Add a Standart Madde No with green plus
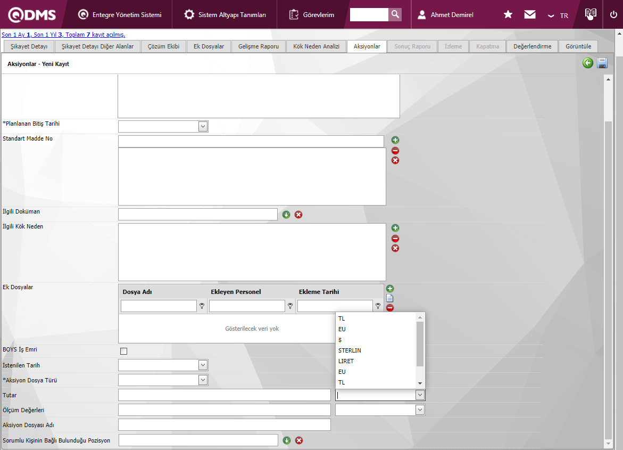 pos(395,140)
